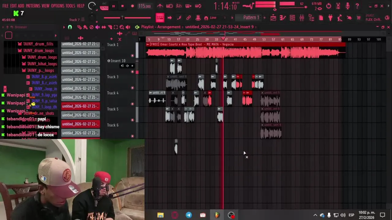Mute Track 1 with its dot

tap(132, 56)
